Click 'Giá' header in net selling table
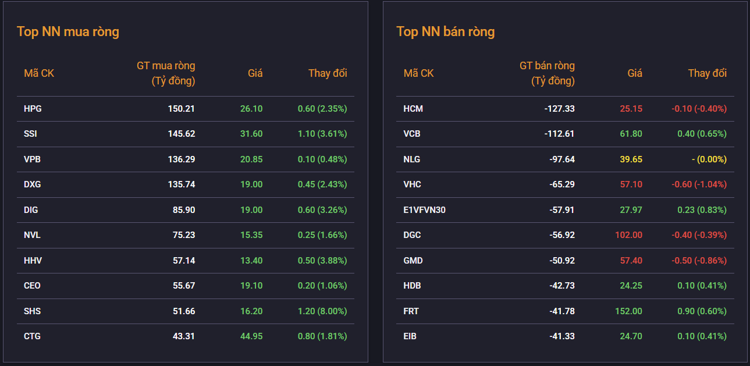This screenshot has height=366, width=750. [635, 73]
